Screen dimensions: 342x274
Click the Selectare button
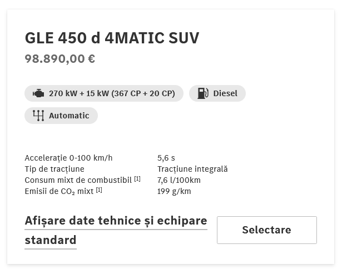pyautogui.click(x=267, y=230)
